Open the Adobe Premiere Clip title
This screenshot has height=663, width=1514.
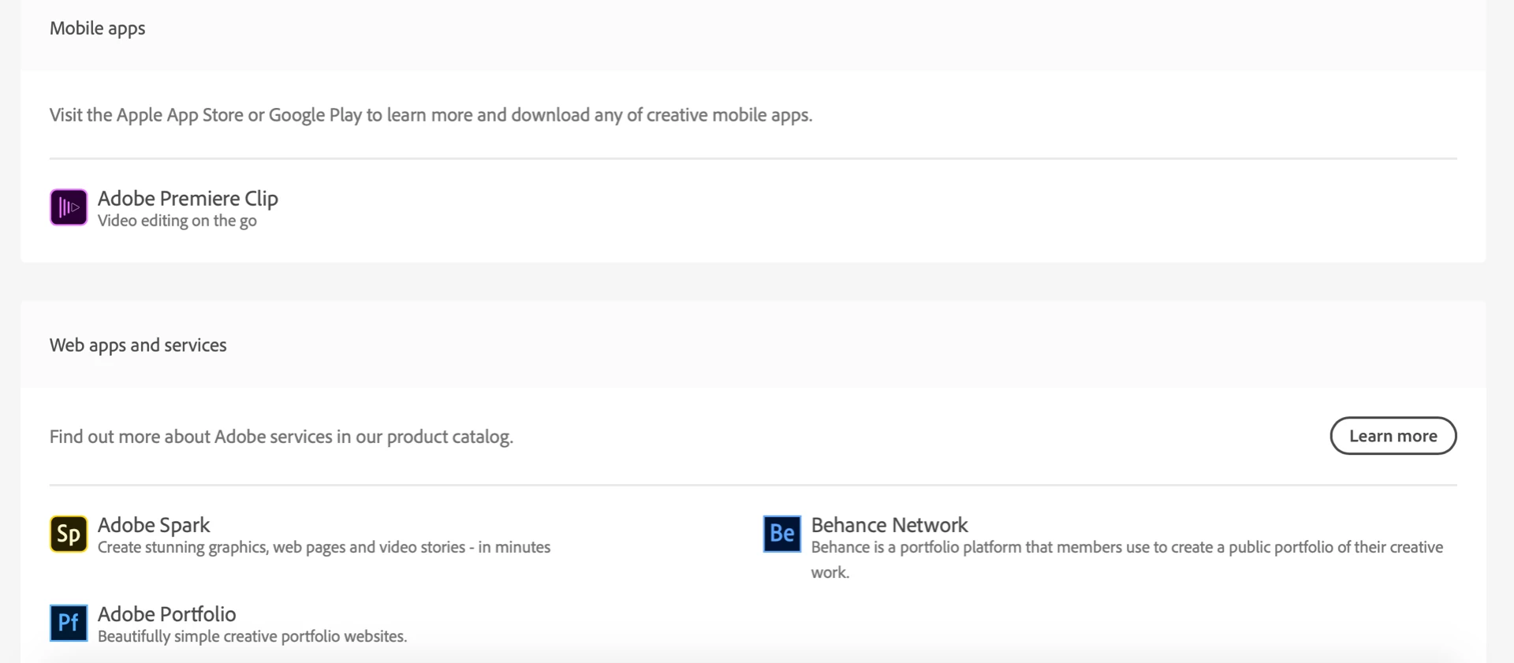[188, 198]
